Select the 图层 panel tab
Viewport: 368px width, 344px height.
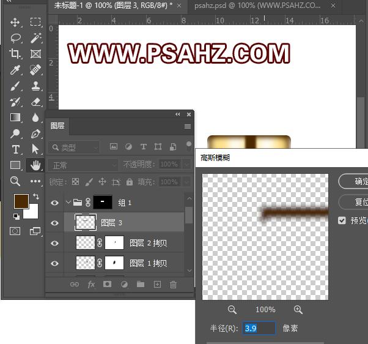tap(57, 126)
